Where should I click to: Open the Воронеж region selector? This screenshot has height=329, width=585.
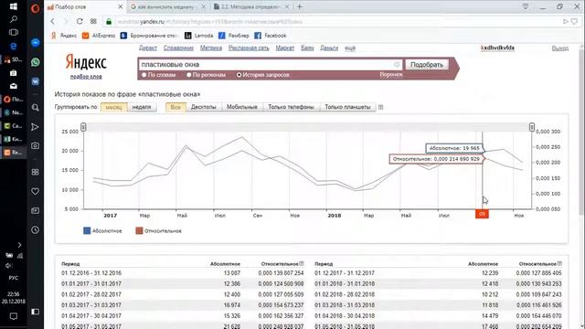[x=391, y=75]
